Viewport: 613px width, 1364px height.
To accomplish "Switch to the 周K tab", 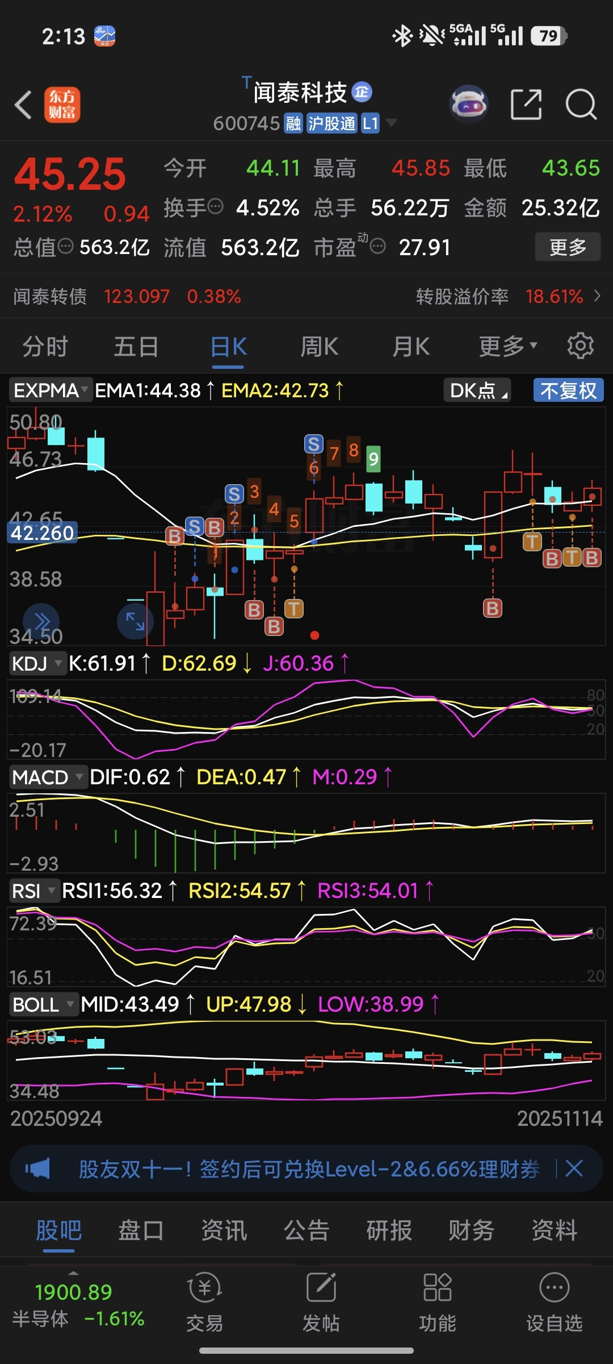I will pos(320,346).
